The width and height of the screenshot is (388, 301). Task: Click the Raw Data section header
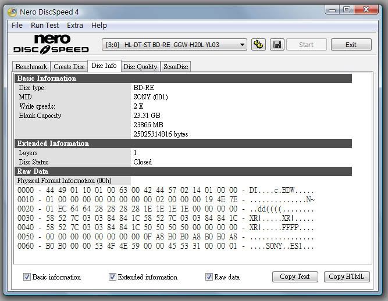pos(183,171)
